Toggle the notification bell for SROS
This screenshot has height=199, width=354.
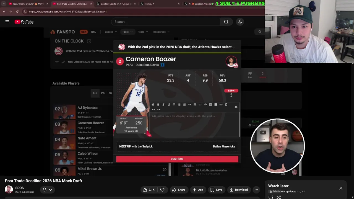[44, 190]
